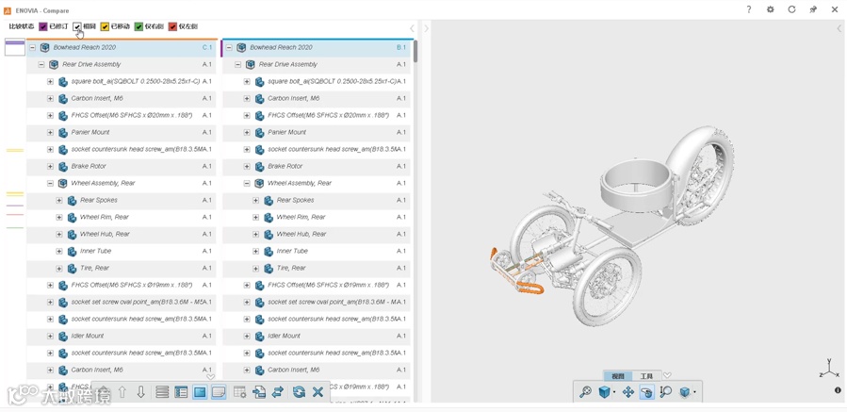
Task: Expand right Idler Mount node
Action: tap(247, 337)
